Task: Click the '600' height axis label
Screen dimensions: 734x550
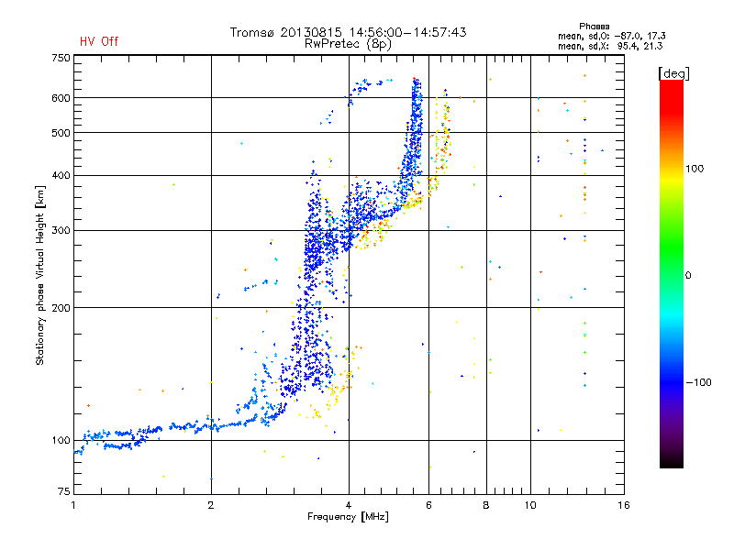Action: (61, 98)
